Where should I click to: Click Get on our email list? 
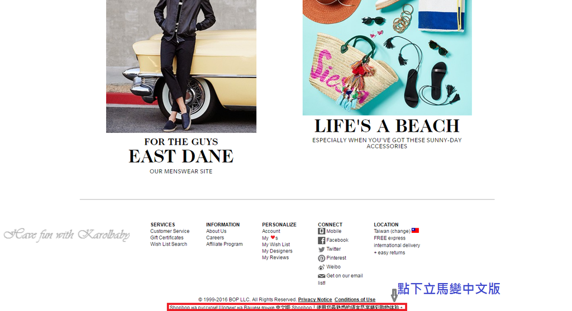pos(341,279)
